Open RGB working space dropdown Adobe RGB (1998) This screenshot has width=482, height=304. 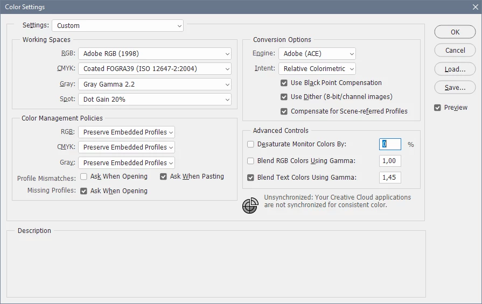point(155,54)
